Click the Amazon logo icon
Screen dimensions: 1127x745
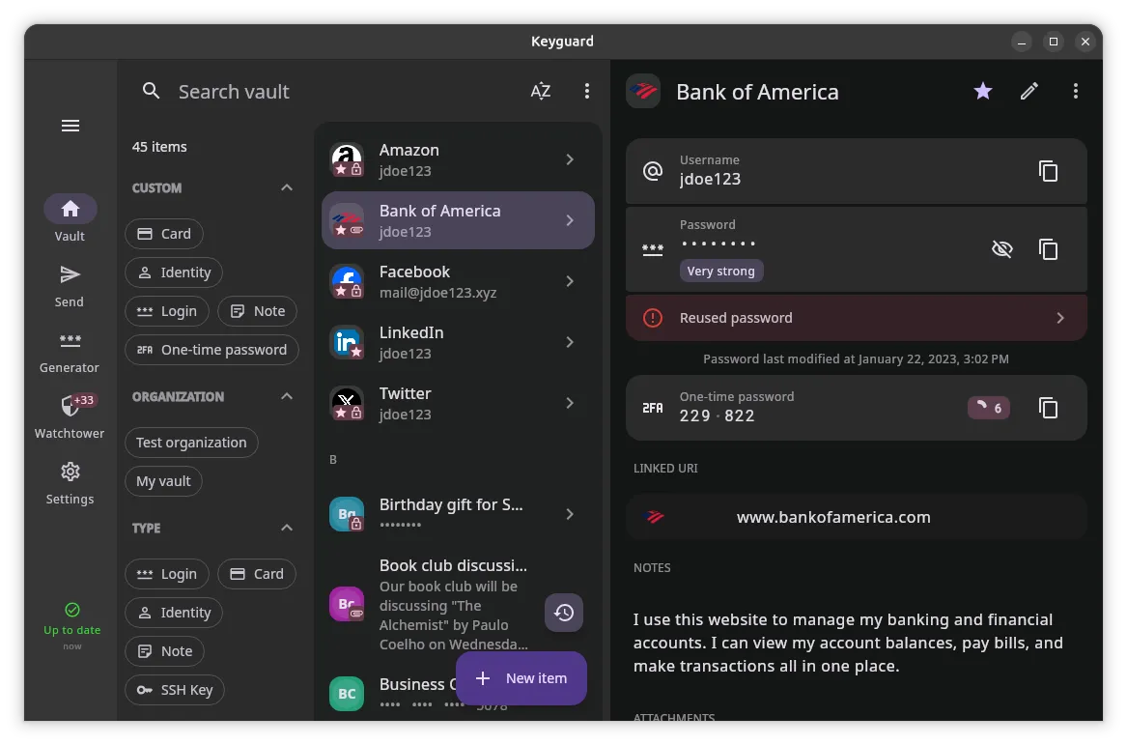[x=347, y=159]
